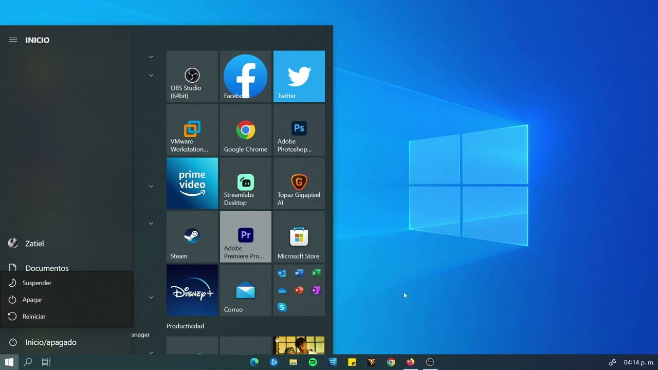The width and height of the screenshot is (658, 370).
Task: Open the Correo mail tile
Action: click(246, 290)
